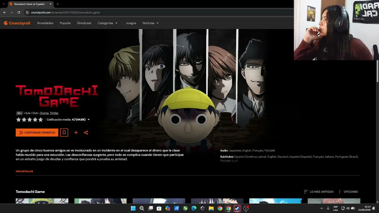Screen dimensions: 379x213
Task: Open the Juegos page
Action: (131, 23)
